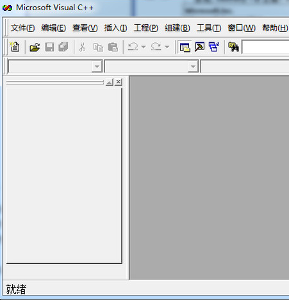Screen dimensions: 289x302
Task: Click the Find in Files binoculars icon
Action: coord(233,47)
